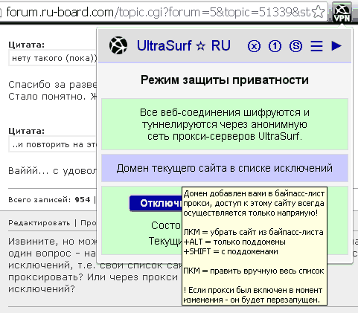Click the Всего записей: 954 text
The image size is (358, 313).
point(49,200)
